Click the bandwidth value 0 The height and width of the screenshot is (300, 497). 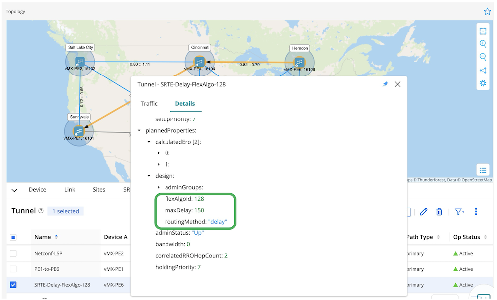(x=188, y=244)
